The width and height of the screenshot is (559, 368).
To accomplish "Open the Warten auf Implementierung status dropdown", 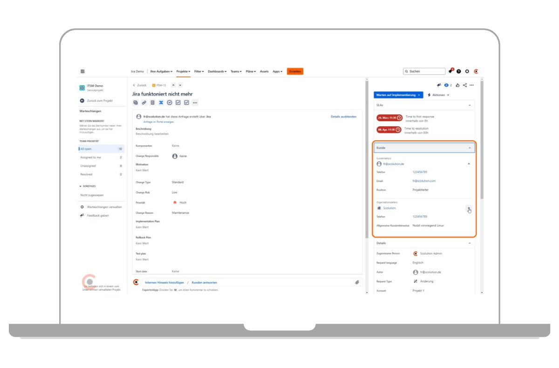I will click(398, 95).
